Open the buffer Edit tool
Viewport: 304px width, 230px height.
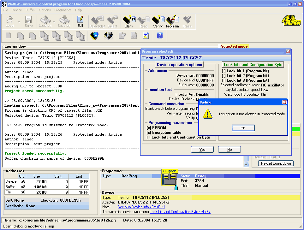[80, 21]
